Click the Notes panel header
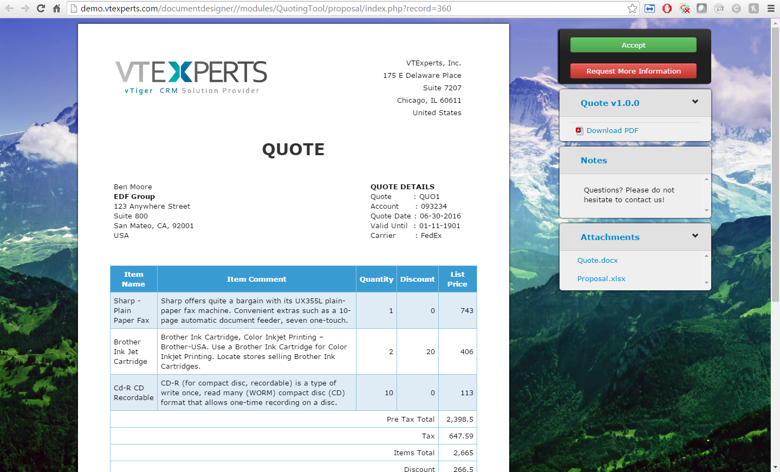 click(x=635, y=160)
